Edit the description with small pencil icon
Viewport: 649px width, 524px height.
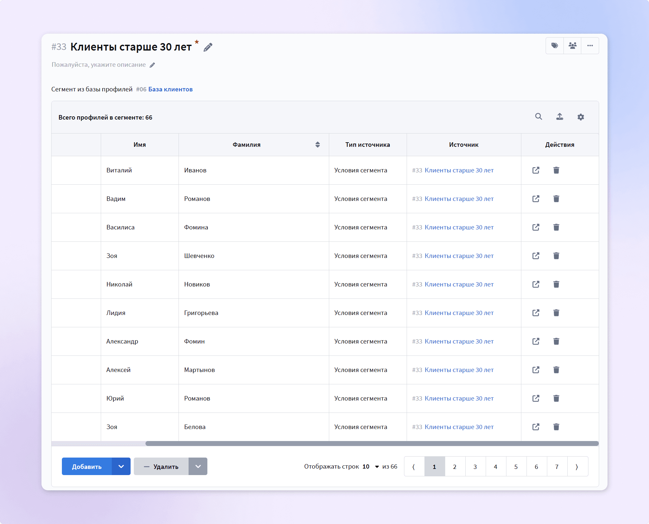[x=152, y=65]
